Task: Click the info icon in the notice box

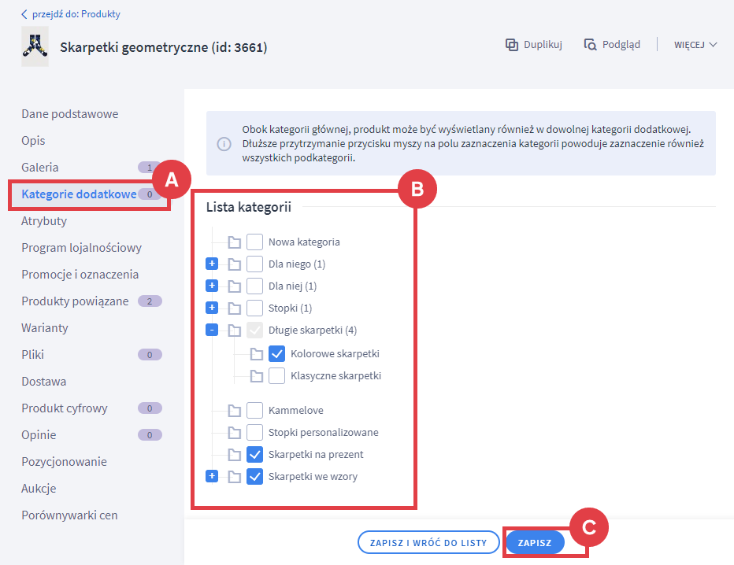Action: tap(224, 144)
